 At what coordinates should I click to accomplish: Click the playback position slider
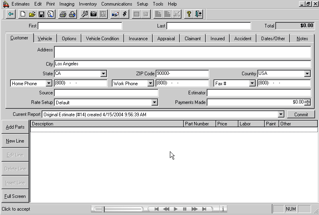pyautogui.click(x=104, y=209)
